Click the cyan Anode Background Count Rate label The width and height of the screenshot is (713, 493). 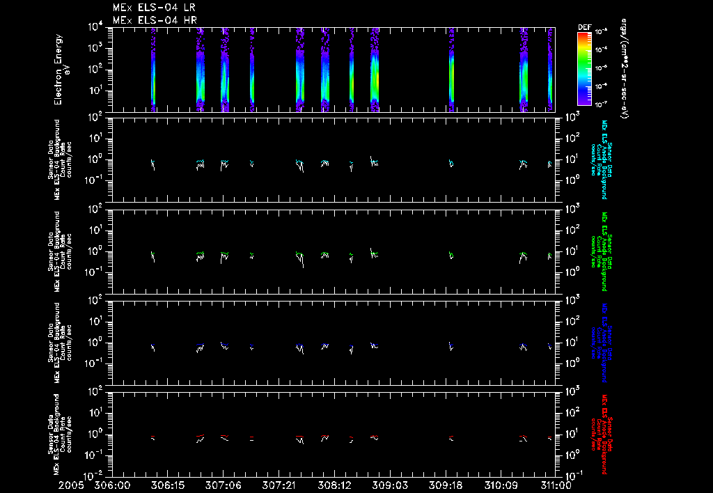(601, 159)
